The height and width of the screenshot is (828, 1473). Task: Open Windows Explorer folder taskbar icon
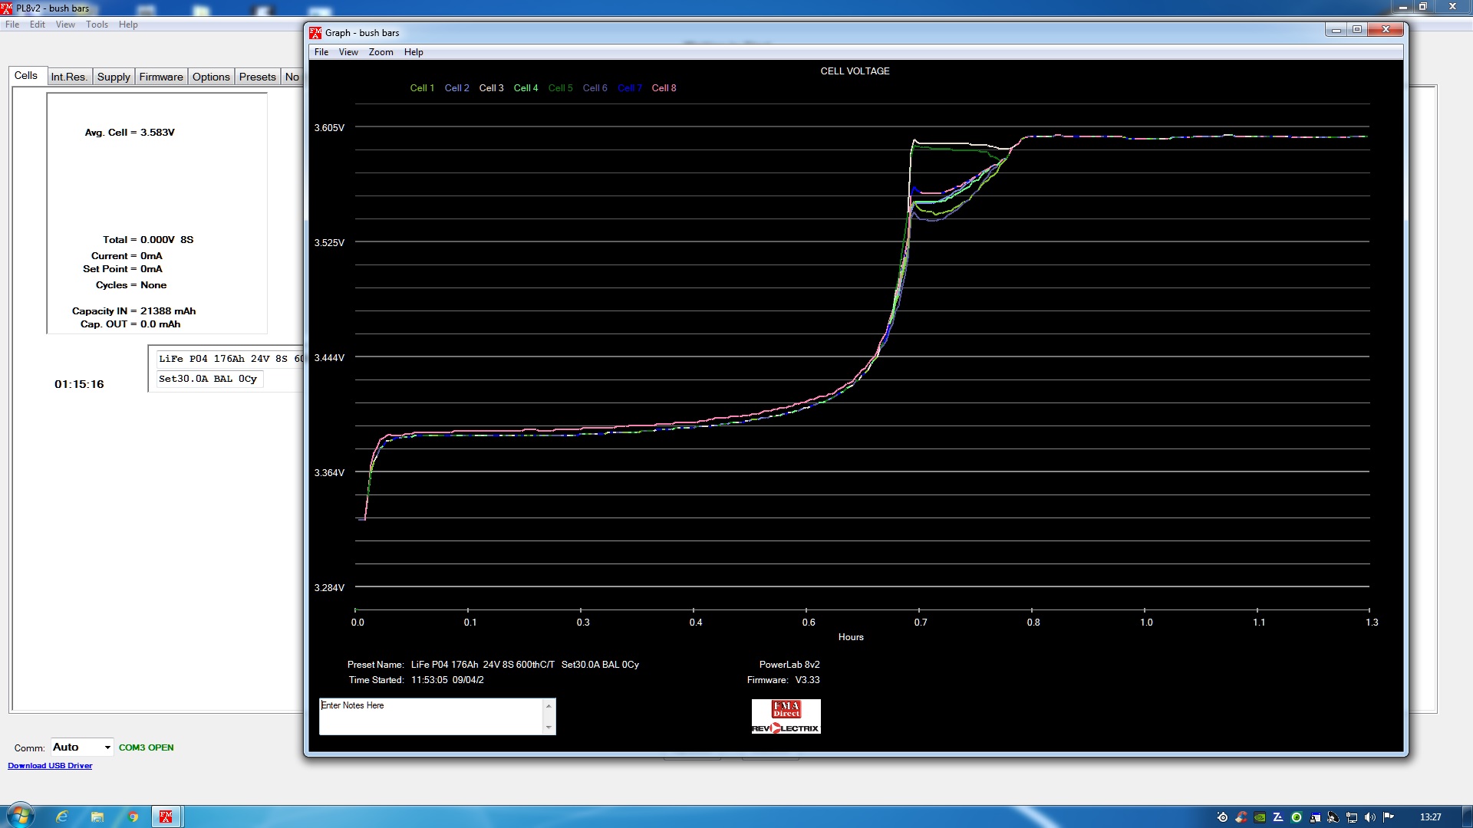[97, 816]
